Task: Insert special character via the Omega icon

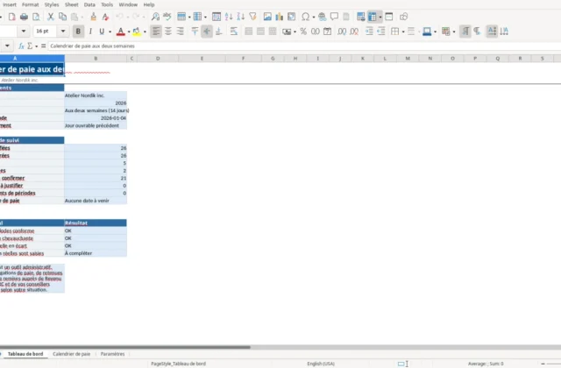Action: [x=305, y=17]
